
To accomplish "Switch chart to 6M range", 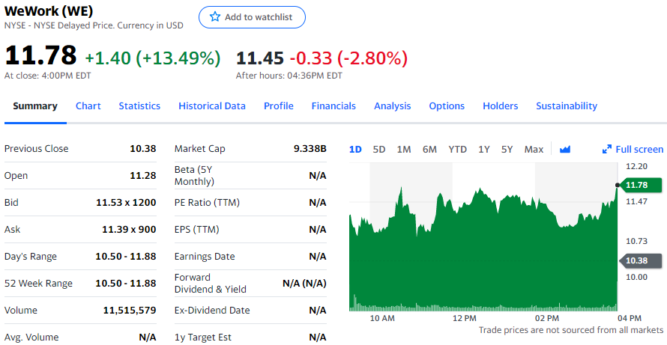I will click(429, 149).
